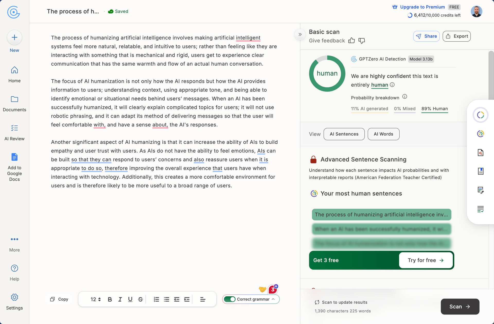This screenshot has width=494, height=324.
Task: Click the New document plus icon
Action: coord(14,38)
